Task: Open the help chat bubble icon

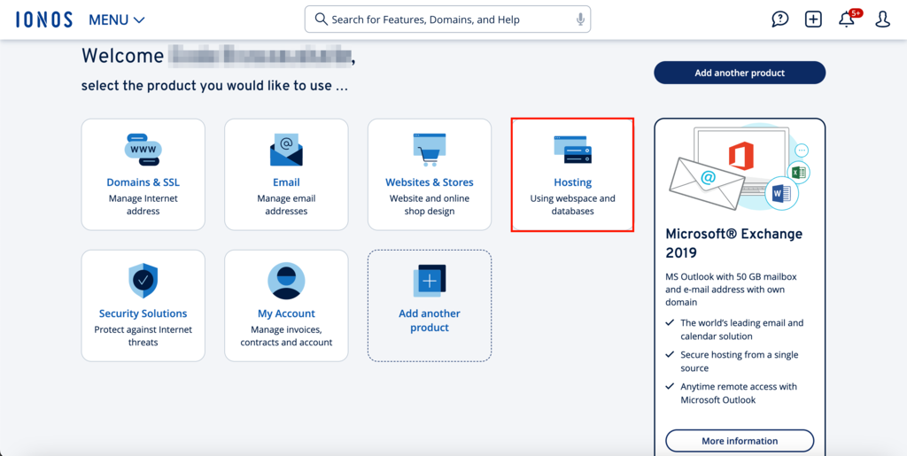Action: (x=779, y=19)
